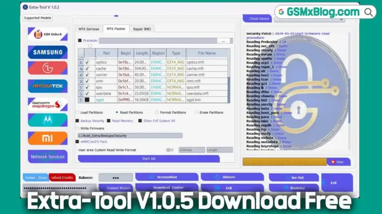Click the Register button
Screen dimensions: 382x214
click(x=294, y=188)
